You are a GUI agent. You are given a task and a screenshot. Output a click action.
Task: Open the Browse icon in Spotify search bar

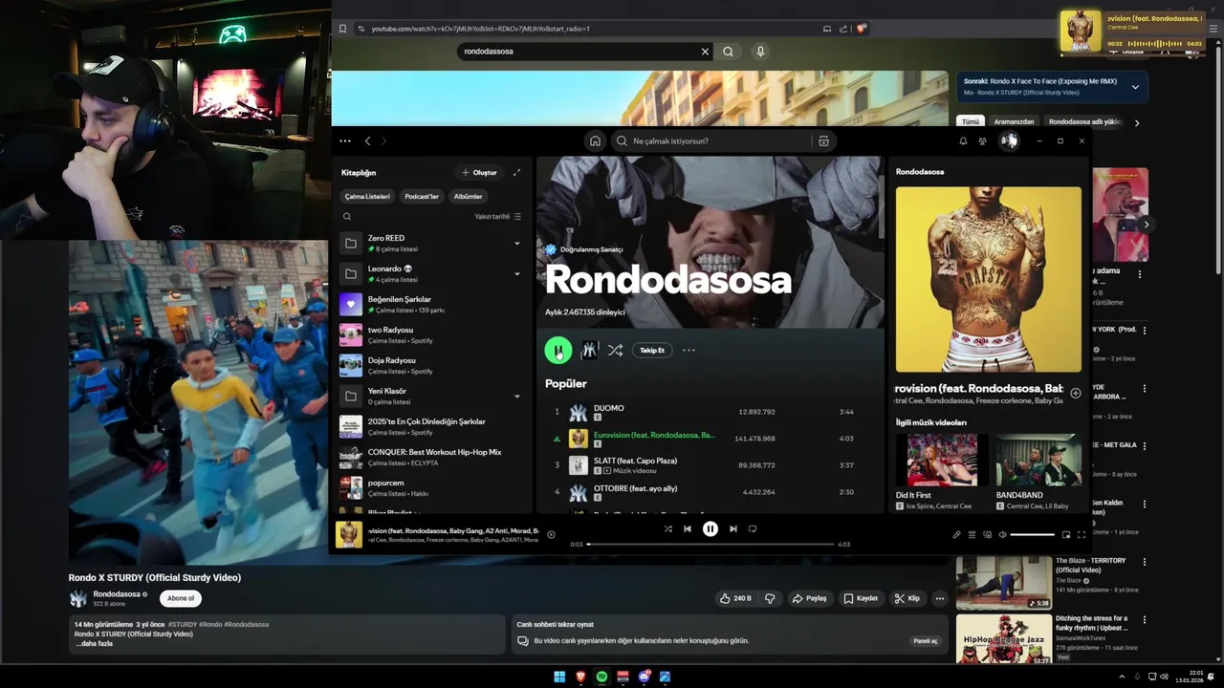tap(823, 141)
